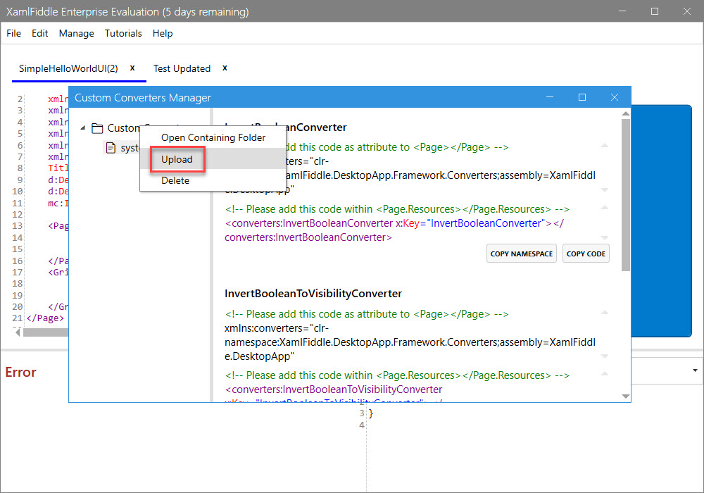Switch to the Test Updated tab
The width and height of the screenshot is (704, 493).
click(x=182, y=68)
